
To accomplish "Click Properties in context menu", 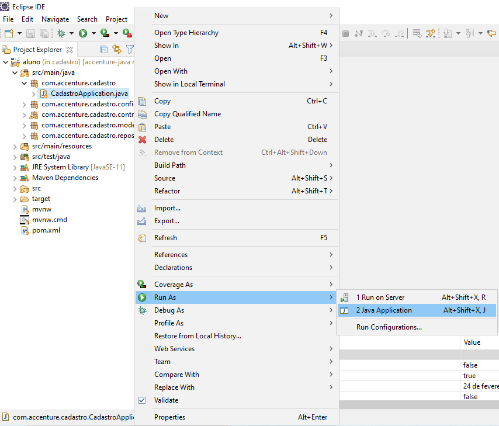I will coord(236,417).
